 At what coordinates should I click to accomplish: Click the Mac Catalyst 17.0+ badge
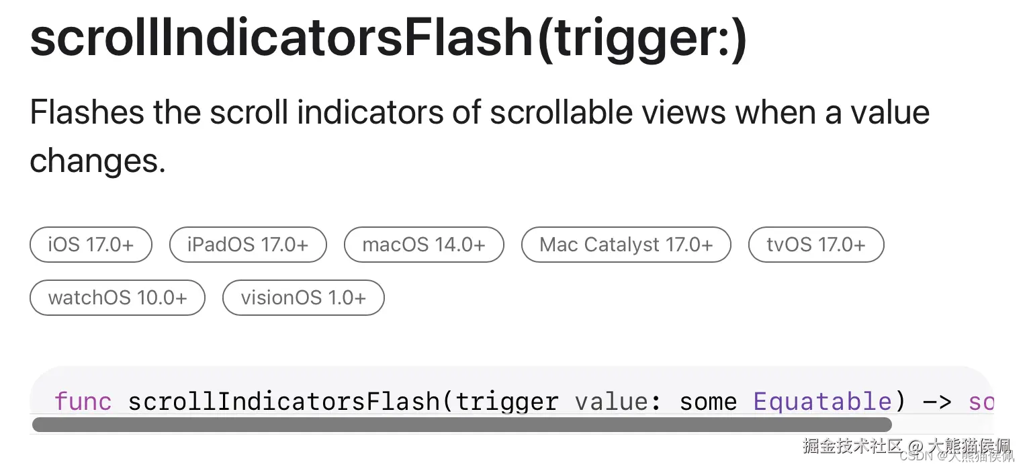coord(625,245)
